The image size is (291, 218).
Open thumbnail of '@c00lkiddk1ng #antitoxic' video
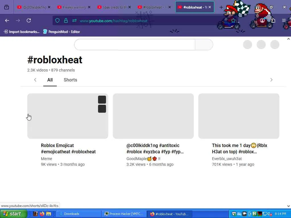coord(153,116)
